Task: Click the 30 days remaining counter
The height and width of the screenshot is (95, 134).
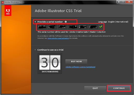Action: pos(50,64)
